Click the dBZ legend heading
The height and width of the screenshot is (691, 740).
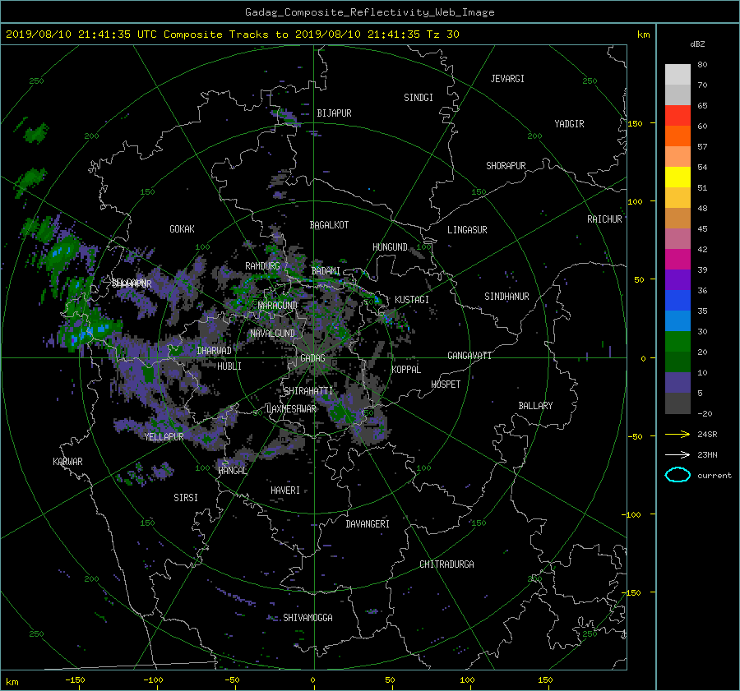point(697,44)
